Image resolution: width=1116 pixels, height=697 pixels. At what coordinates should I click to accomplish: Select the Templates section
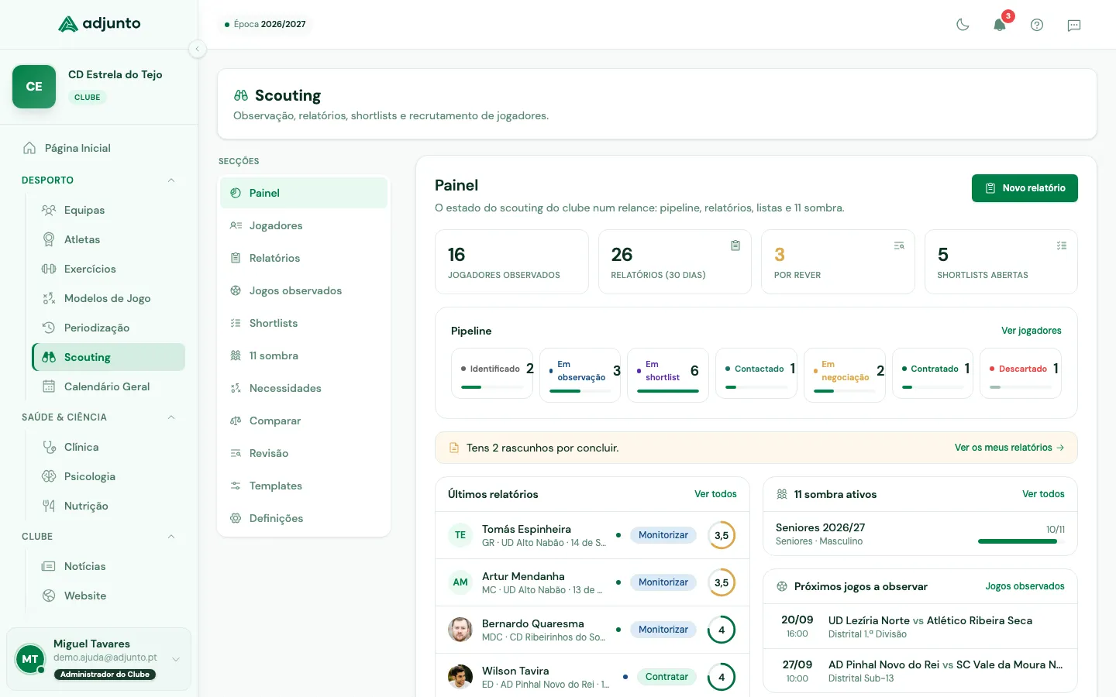click(x=304, y=486)
